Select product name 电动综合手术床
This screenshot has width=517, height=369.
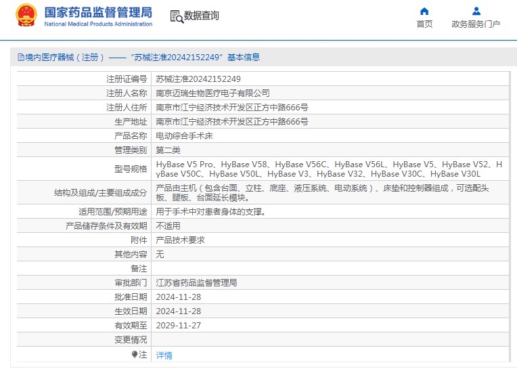point(184,136)
